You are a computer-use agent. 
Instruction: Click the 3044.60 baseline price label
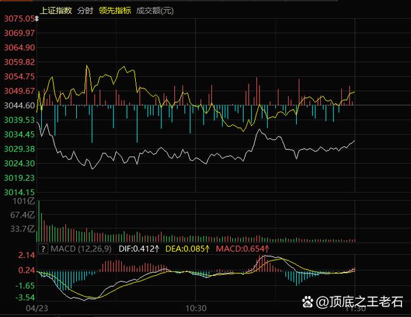(x=19, y=106)
